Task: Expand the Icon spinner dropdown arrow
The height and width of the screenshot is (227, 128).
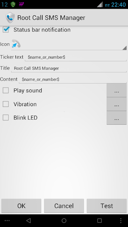Action: 125,48
